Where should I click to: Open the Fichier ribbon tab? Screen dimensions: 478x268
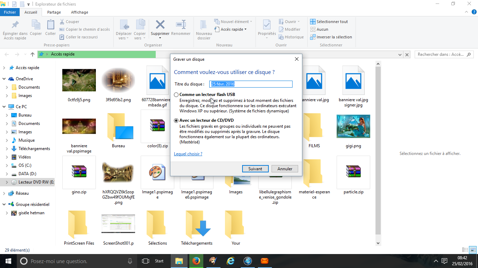pos(10,12)
